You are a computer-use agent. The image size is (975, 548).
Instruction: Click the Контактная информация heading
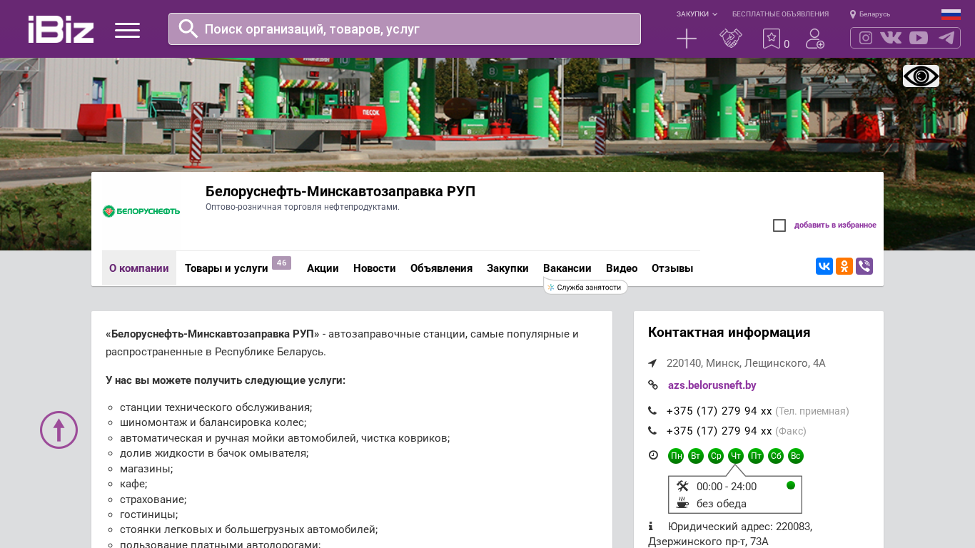pyautogui.click(x=729, y=333)
